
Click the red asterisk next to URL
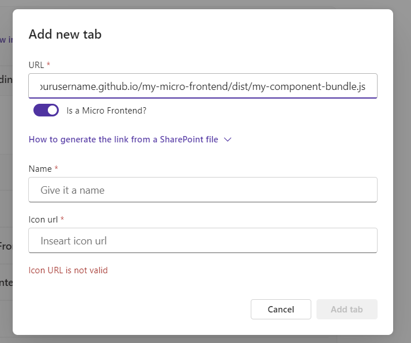point(48,64)
